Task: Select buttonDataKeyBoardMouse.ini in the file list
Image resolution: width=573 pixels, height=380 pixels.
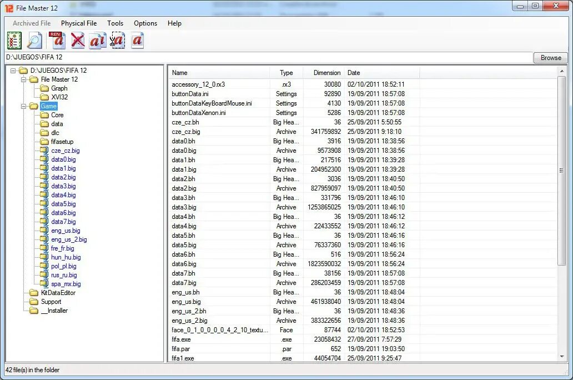Action: [x=212, y=103]
